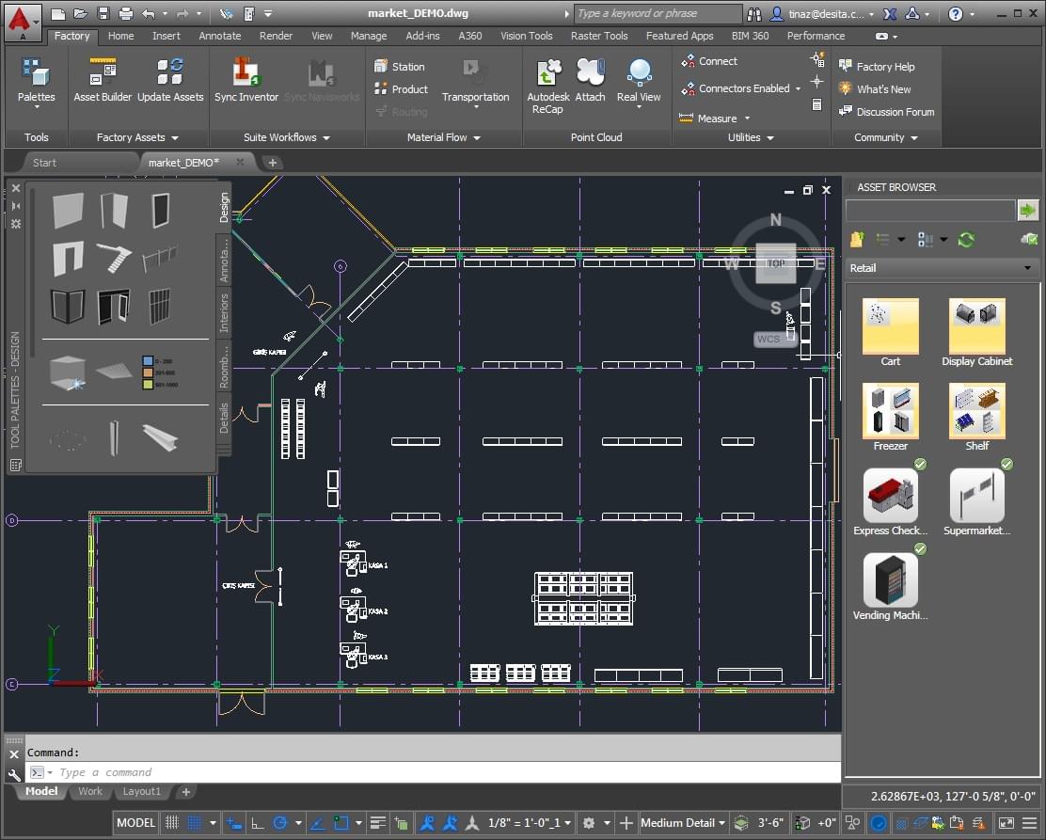Open the Discussion Forum link

895,112
